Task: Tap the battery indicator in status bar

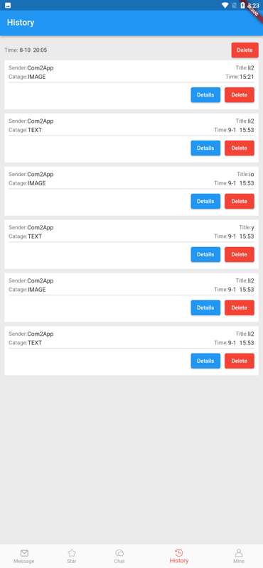Action: click(x=242, y=5)
